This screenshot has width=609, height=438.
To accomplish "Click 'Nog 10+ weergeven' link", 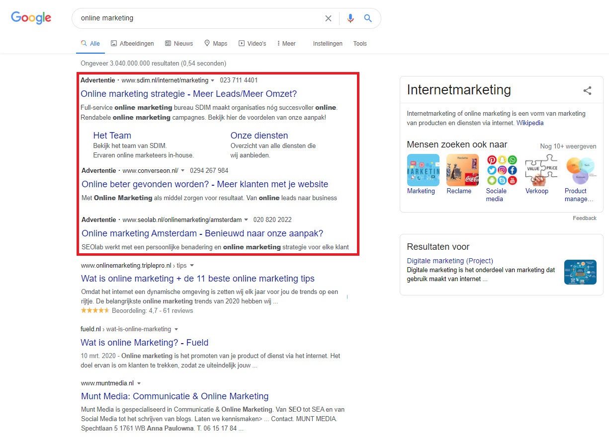I will pyautogui.click(x=568, y=146).
